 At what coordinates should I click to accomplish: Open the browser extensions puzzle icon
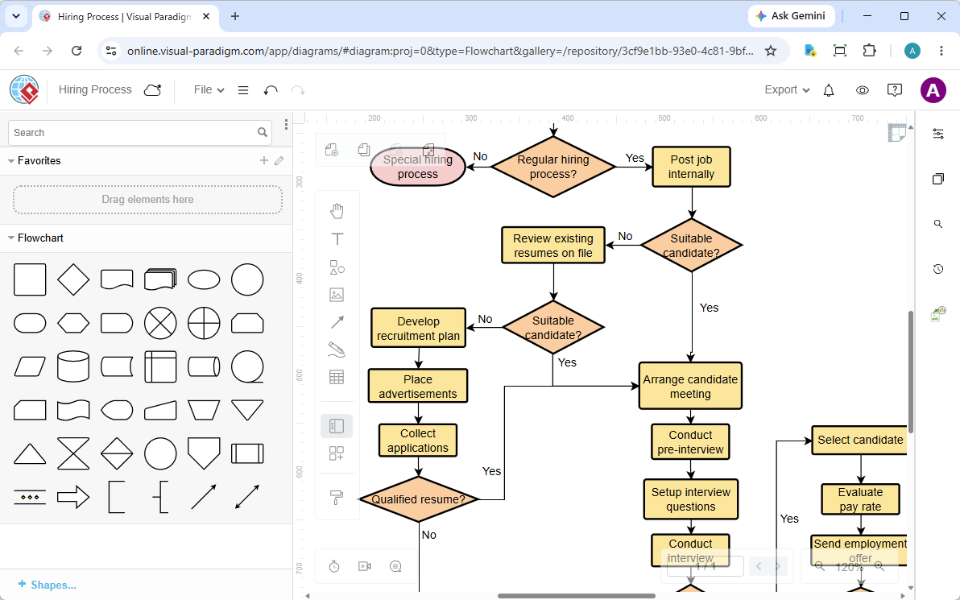pyautogui.click(x=869, y=51)
